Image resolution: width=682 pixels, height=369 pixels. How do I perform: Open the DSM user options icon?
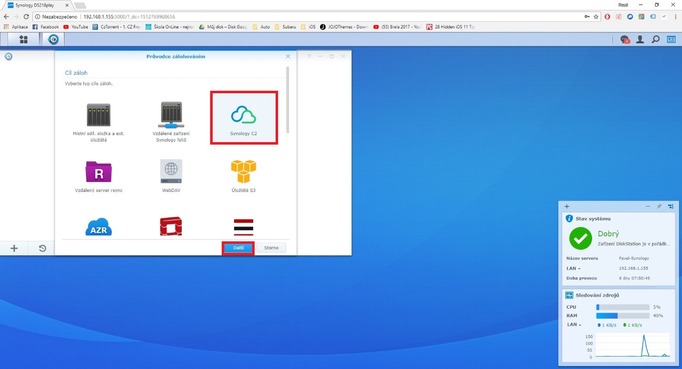640,39
